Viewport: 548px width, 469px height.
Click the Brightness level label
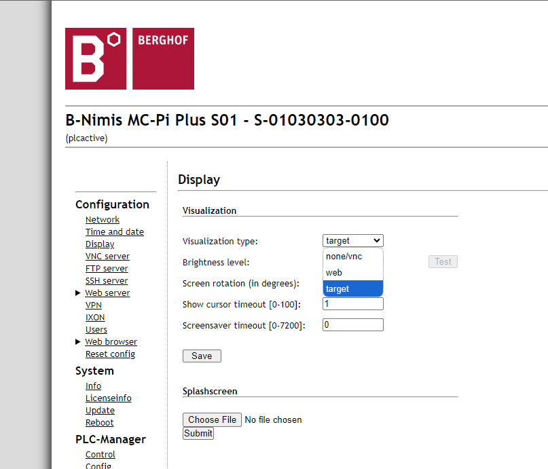click(x=216, y=262)
